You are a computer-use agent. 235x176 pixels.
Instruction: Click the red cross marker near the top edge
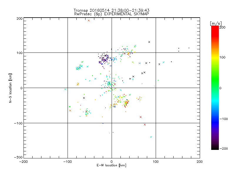pos(89,21)
